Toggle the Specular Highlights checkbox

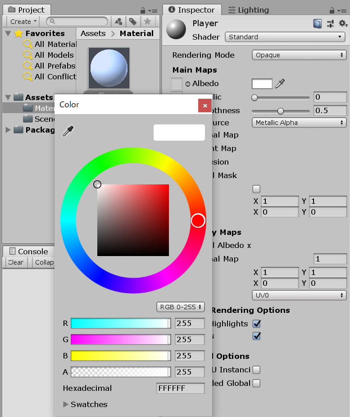click(x=256, y=324)
